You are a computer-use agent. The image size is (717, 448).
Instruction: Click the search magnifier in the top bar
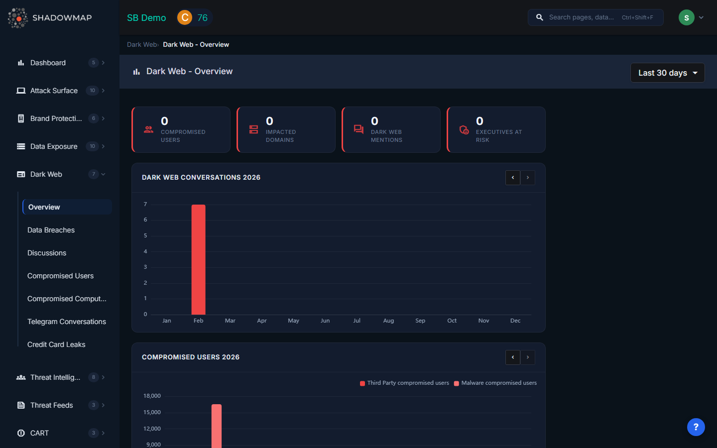539,17
